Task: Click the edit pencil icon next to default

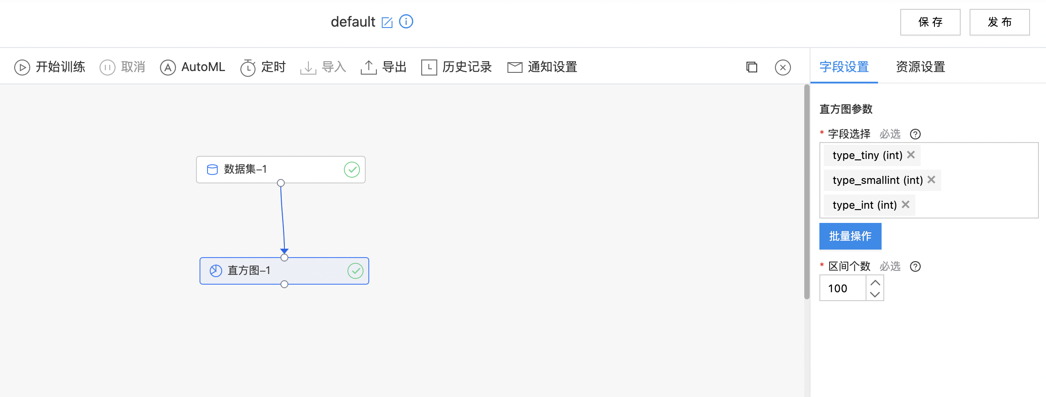Action: [387, 22]
